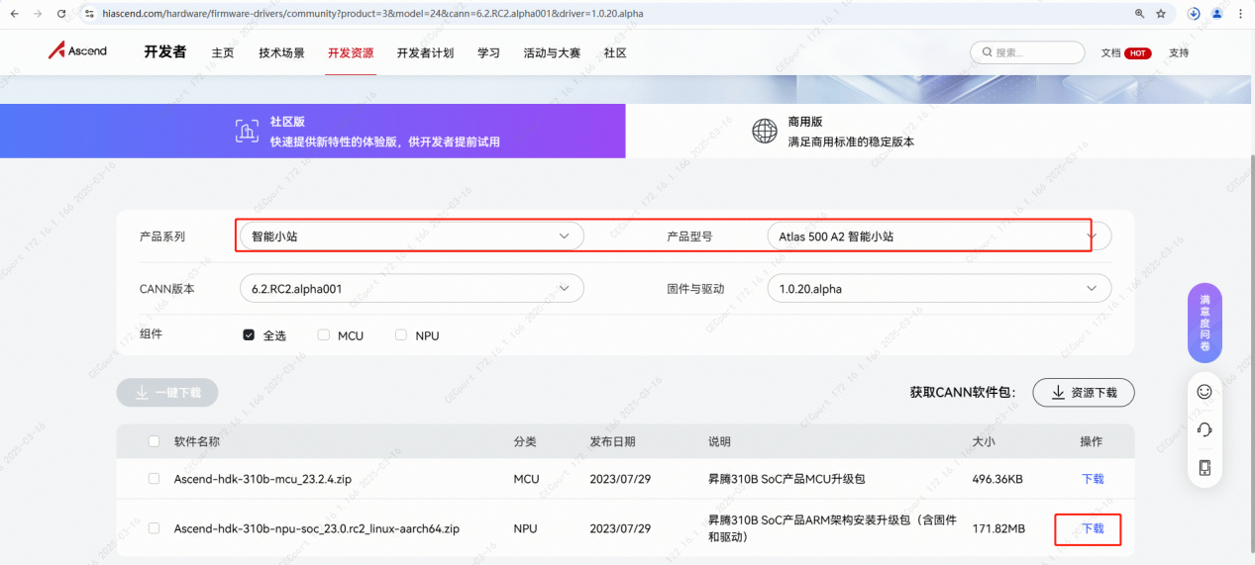Click the Ascend logo
The width and height of the screenshot is (1255, 565).
tap(77, 50)
